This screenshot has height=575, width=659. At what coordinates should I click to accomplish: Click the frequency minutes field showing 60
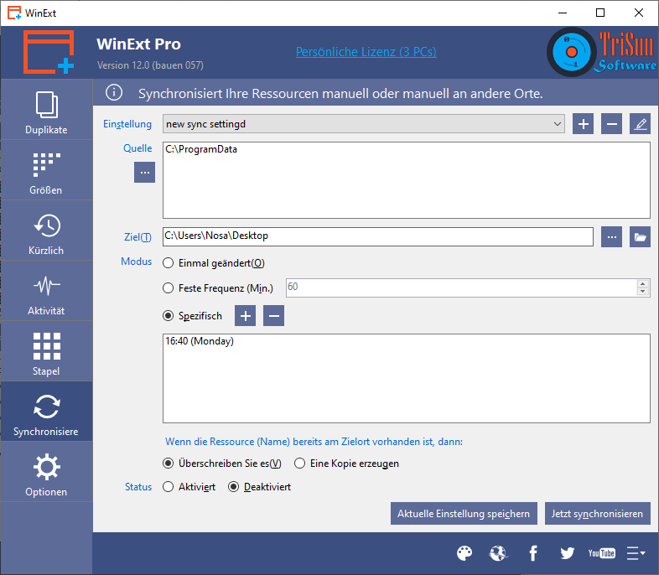461,287
